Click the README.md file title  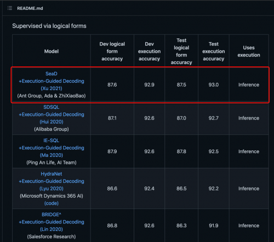[x=30, y=8]
